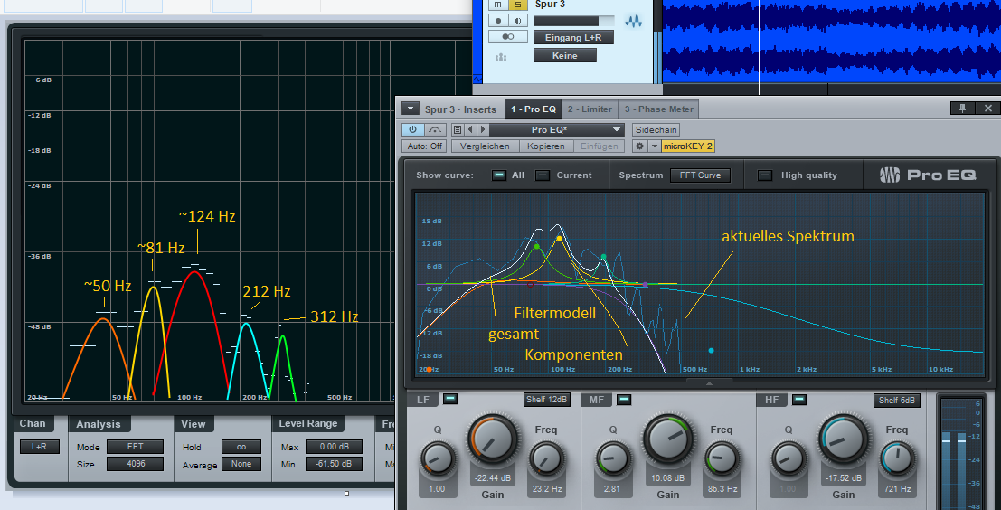
Task: Select the yellow band node on EQ curve
Action: [x=559, y=238]
